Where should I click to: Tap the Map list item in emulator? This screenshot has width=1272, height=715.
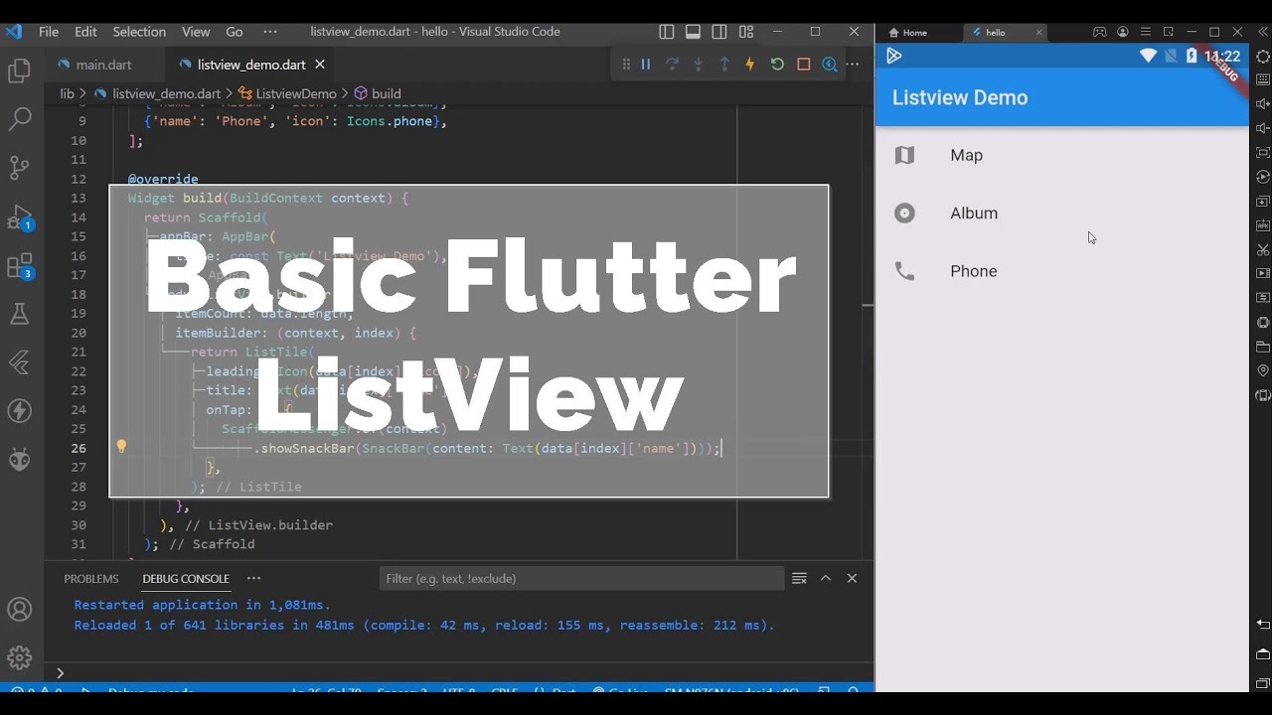point(1061,155)
